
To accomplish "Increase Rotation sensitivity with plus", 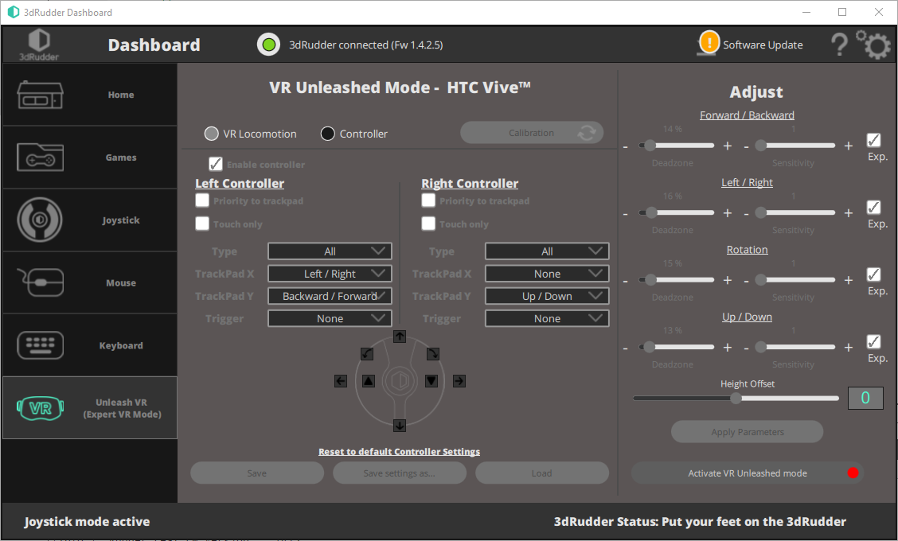I will tap(848, 281).
